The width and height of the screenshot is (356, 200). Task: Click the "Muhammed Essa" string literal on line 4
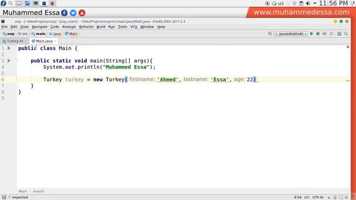[x=126, y=67]
